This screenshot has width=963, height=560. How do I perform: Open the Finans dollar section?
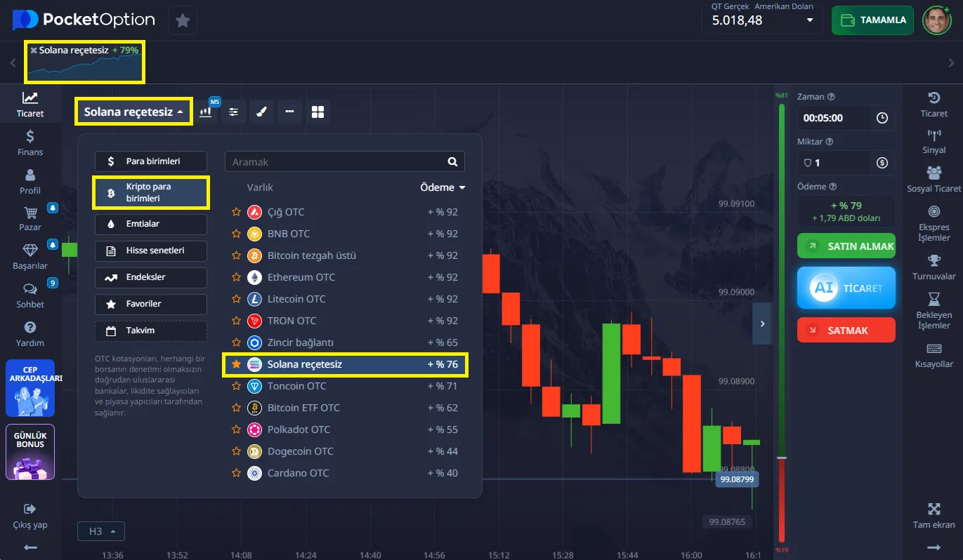point(30,142)
